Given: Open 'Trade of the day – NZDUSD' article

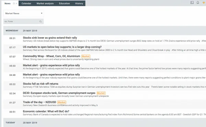Looking at the screenshot, I should (39, 102).
